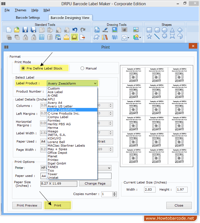
Task: Select the Ellipse shape
Action: coord(165,30)
